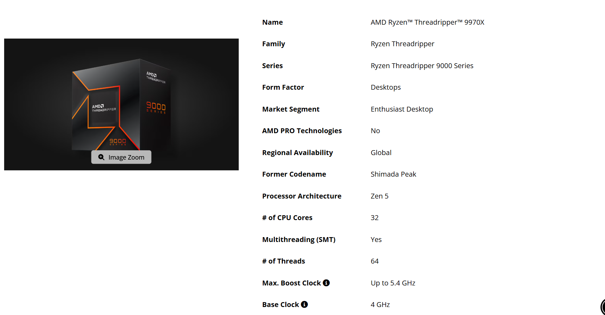Click the 64 threads count value

tap(374, 261)
